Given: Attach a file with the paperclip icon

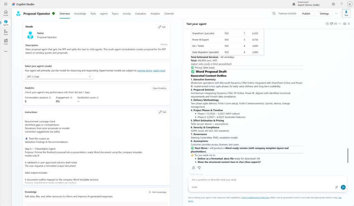Looking at the screenshot, I should click(x=337, y=187).
